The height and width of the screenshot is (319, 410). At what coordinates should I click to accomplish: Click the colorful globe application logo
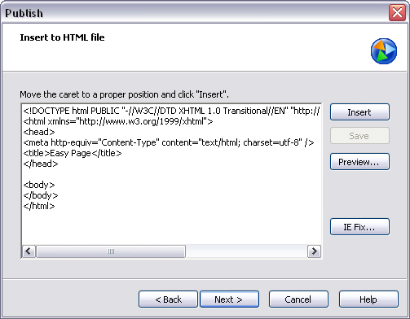click(x=384, y=51)
